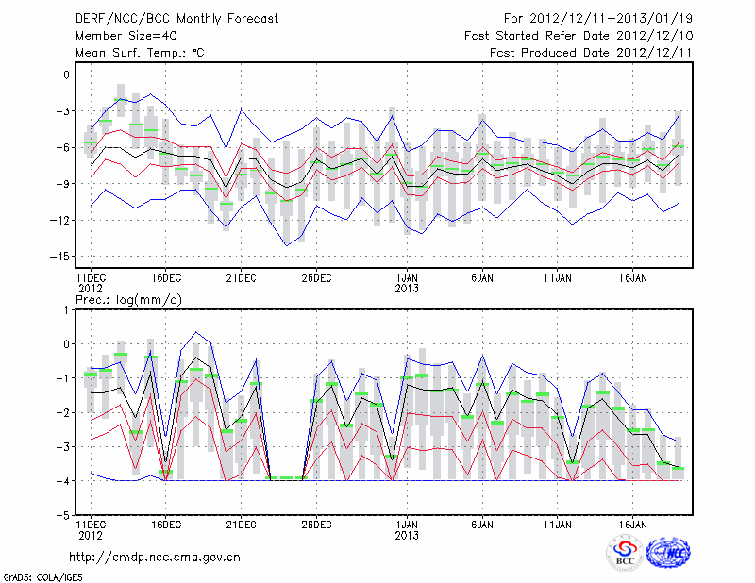The width and height of the screenshot is (755, 583).
Task: Click 26DEC tick on precipitation chart axis
Action: [x=316, y=525]
